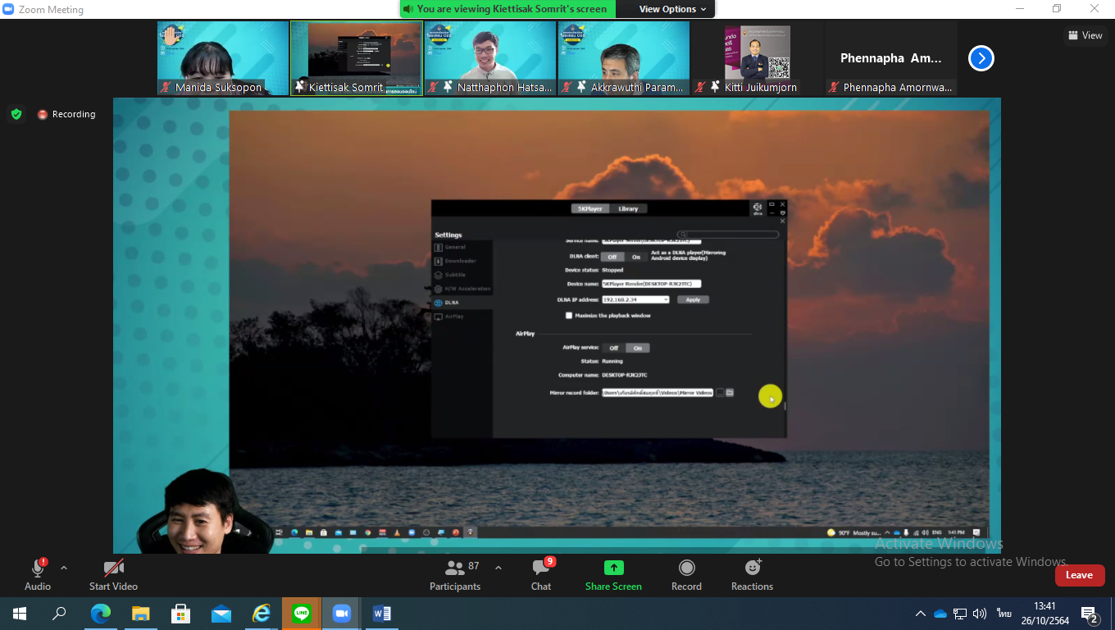Viewport: 1115px width, 630px height.
Task: Open File Explorer from the taskbar
Action: pyautogui.click(x=141, y=614)
